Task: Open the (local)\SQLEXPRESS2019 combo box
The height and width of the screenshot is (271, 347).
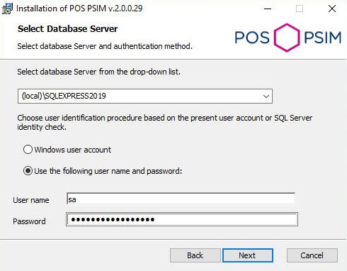Action: pyautogui.click(x=145, y=96)
